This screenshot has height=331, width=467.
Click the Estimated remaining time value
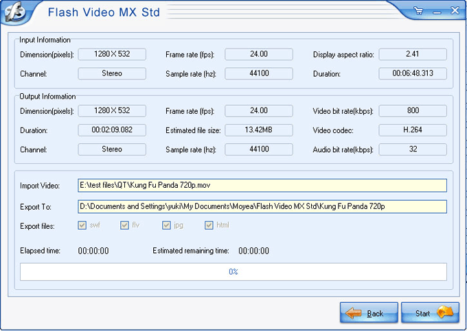253,251
